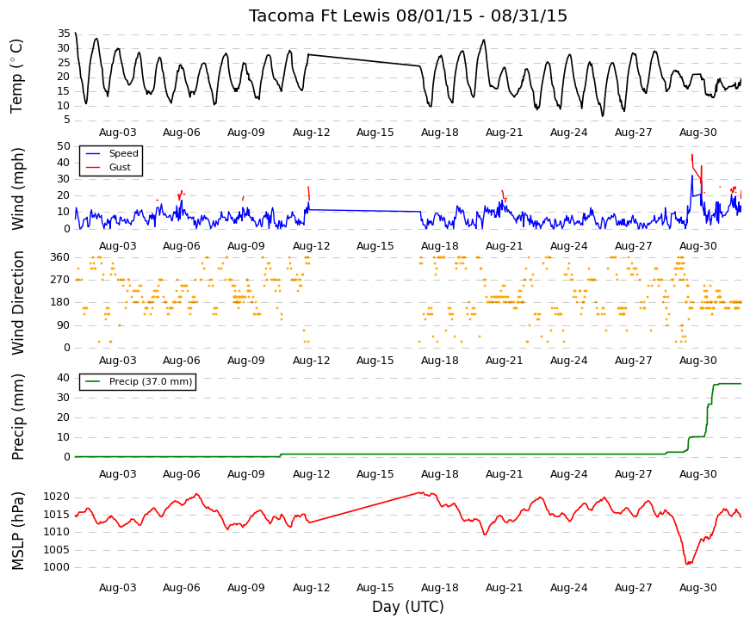The height and width of the screenshot is (624, 750).
Task: Click the 360 tick on wind direction axis
Action: pos(59,257)
